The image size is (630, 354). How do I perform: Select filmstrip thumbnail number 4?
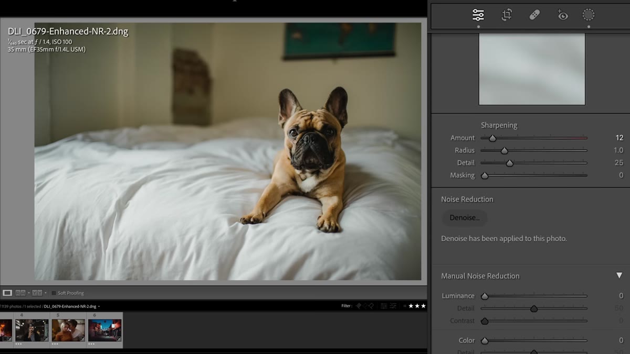[32, 330]
